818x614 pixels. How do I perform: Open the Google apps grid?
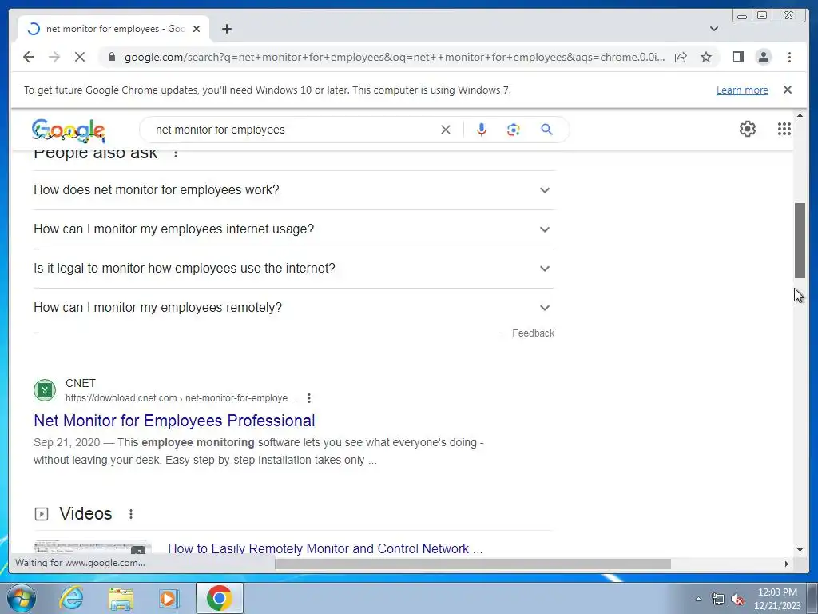784,129
